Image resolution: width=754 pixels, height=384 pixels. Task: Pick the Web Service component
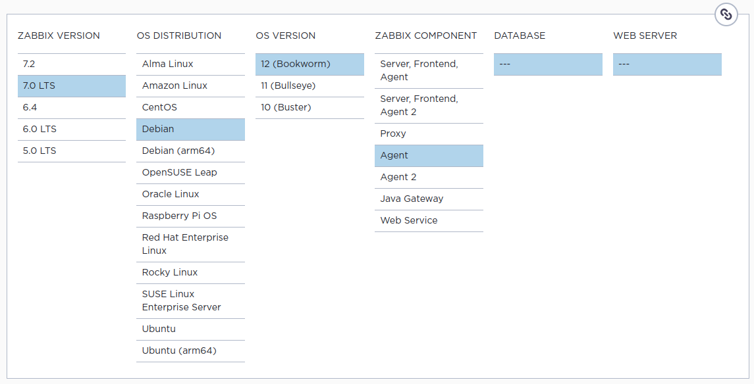tap(429, 220)
